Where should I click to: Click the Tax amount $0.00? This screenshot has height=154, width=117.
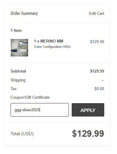click(99, 89)
